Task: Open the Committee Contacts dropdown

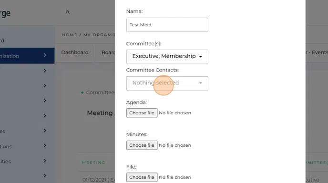Action: point(167,83)
